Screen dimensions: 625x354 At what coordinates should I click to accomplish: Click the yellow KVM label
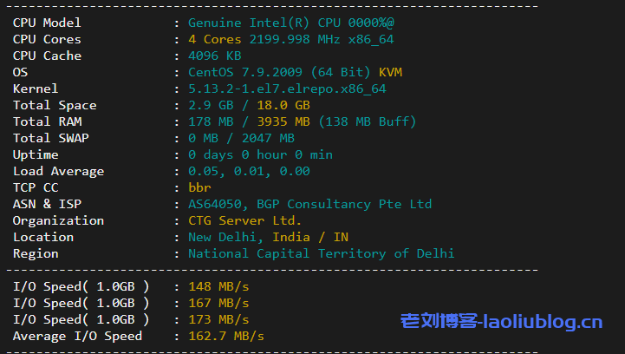pyautogui.click(x=390, y=72)
